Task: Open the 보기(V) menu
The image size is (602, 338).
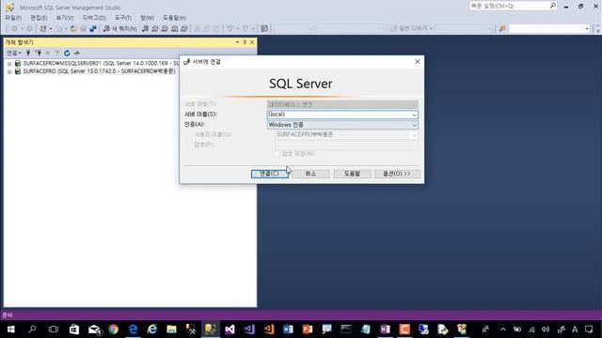Action: [x=65, y=18]
